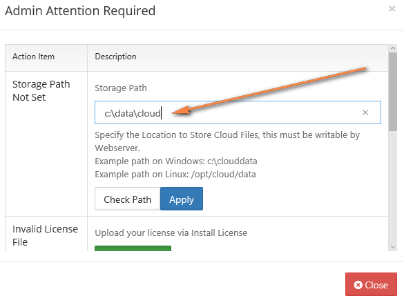Click the partially visible green license button
Viewport: 404px width, 307px height.
[133, 248]
